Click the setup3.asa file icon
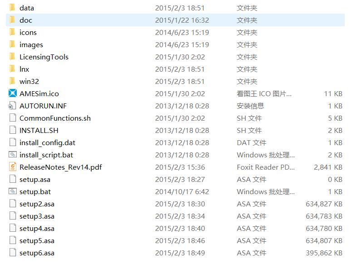This screenshot has height=264, width=352. [x=13, y=215]
